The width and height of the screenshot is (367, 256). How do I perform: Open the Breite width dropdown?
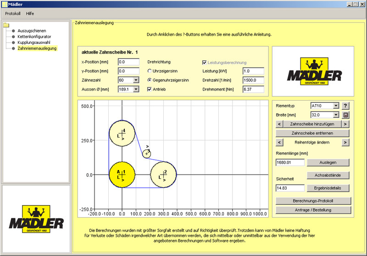(x=336, y=115)
